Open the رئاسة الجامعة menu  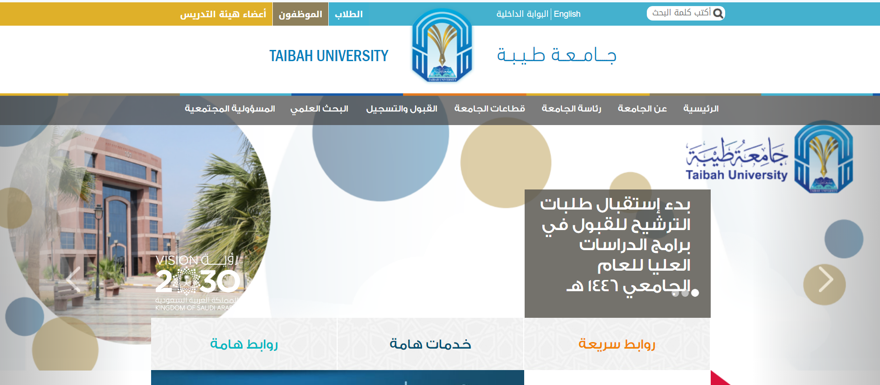click(x=571, y=109)
